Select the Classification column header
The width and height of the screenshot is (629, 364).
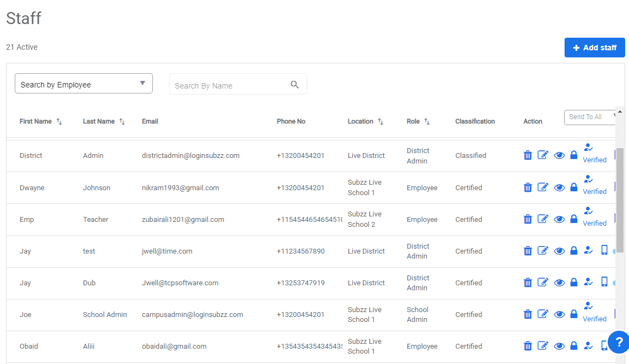click(x=475, y=121)
